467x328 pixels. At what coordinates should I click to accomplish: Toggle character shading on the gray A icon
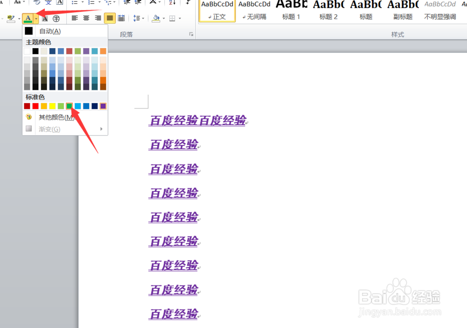[x=45, y=19]
